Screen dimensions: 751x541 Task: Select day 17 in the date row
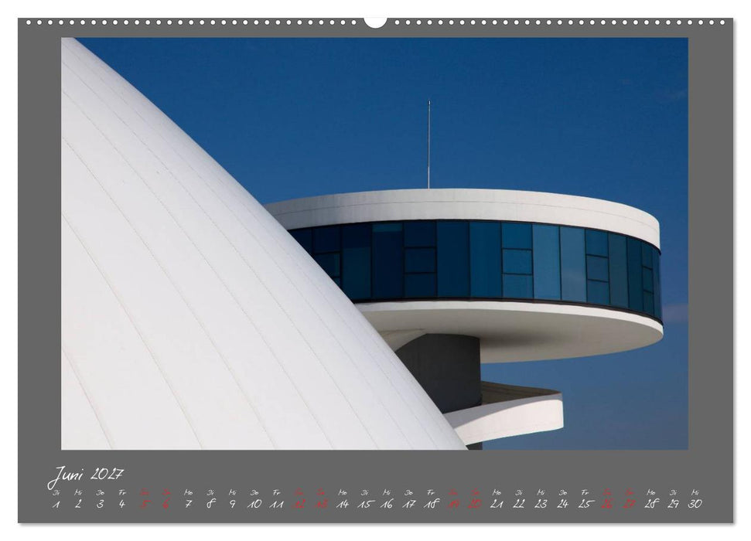click(409, 504)
